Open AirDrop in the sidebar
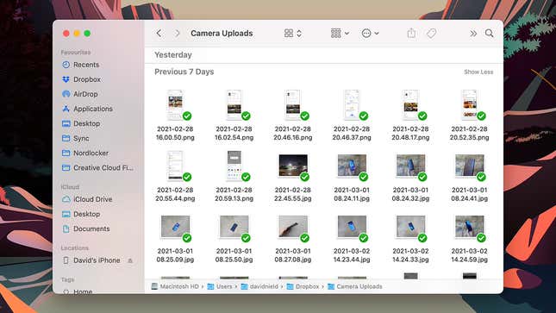 [80, 94]
